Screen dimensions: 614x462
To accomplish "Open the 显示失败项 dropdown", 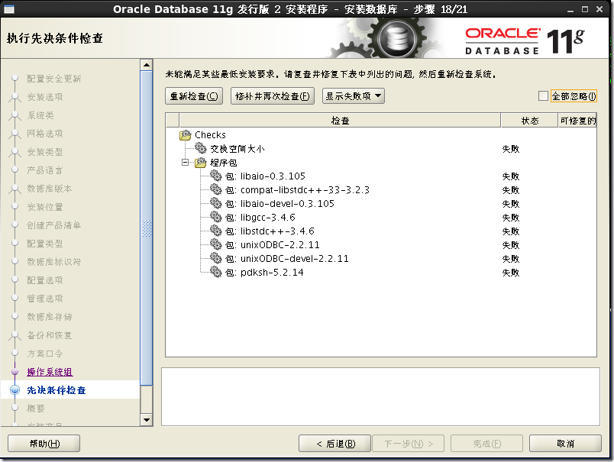I will click(x=354, y=96).
